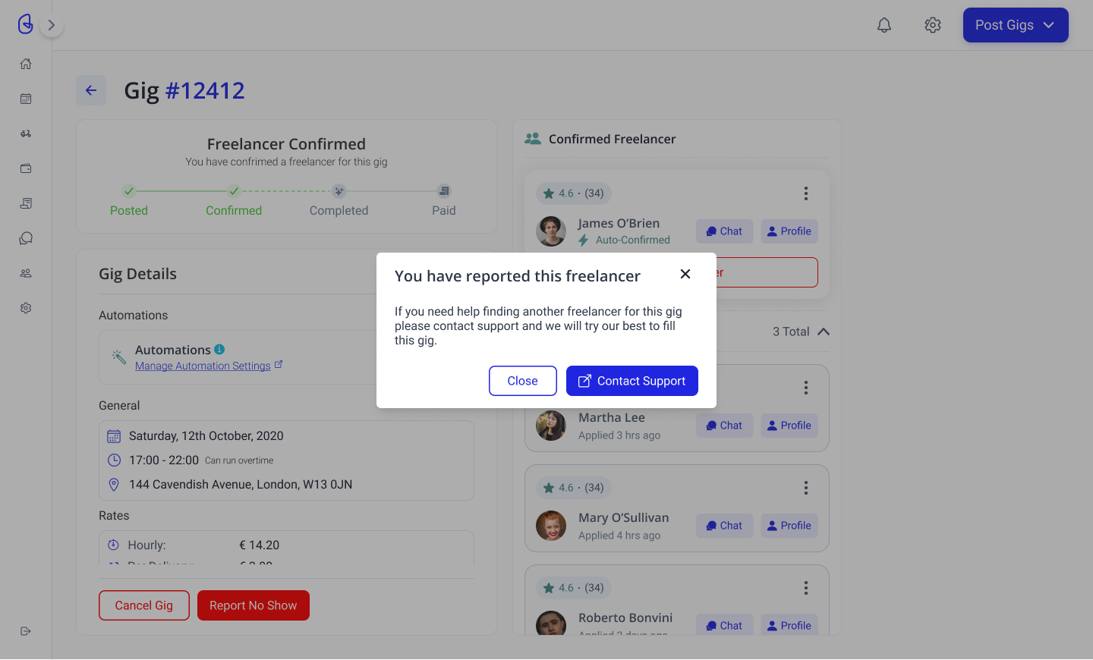Expand the sidebar with the chevron arrow

52,25
